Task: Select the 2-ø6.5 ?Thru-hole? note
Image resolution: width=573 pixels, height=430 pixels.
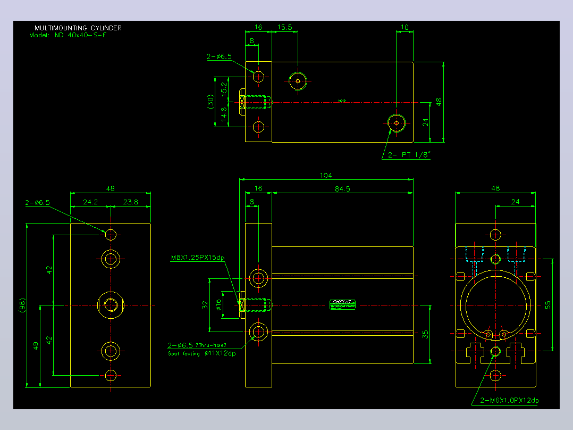Action: coord(197,345)
